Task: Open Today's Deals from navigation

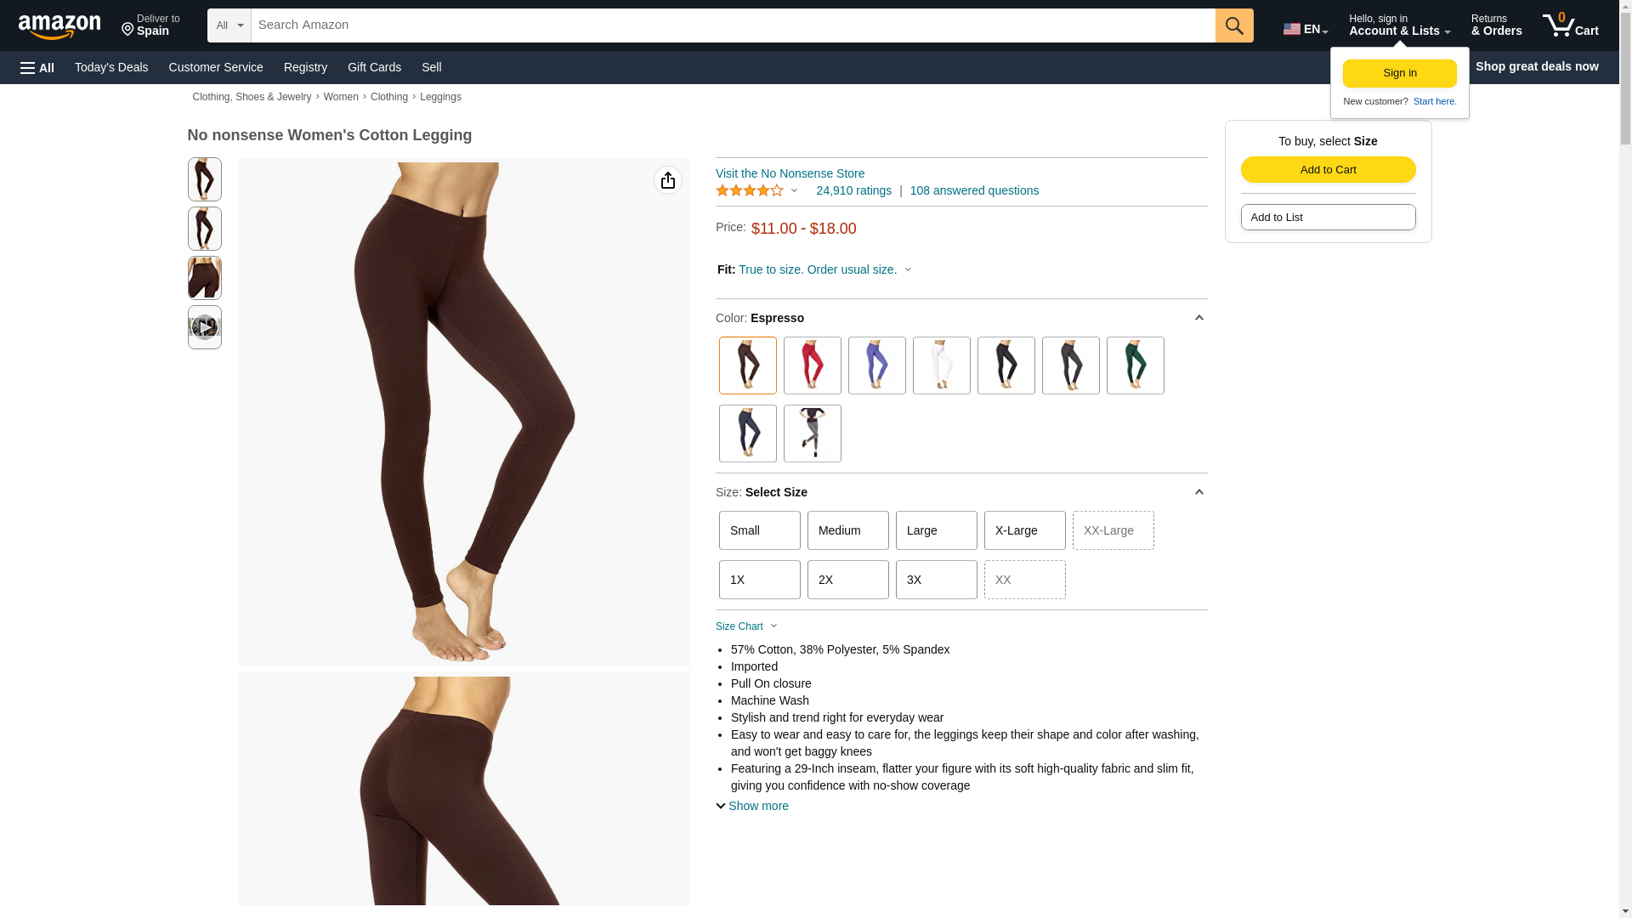Action: pos(111,67)
